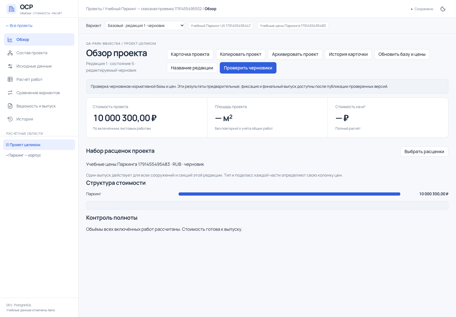456x317 pixels.
Task: Click the OCP building logo icon
Action: (11, 9)
